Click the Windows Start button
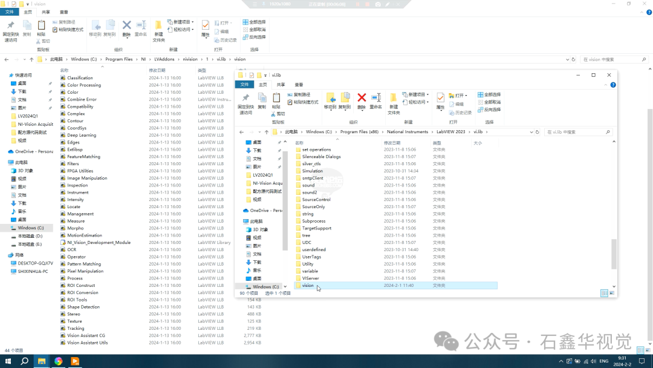 pos(8,361)
